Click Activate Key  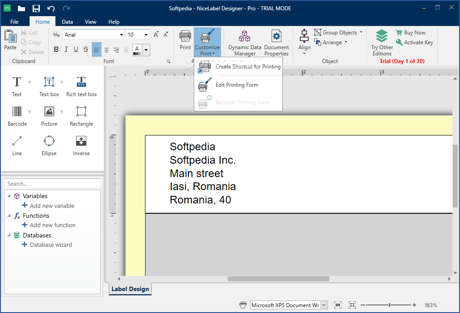pyautogui.click(x=414, y=42)
